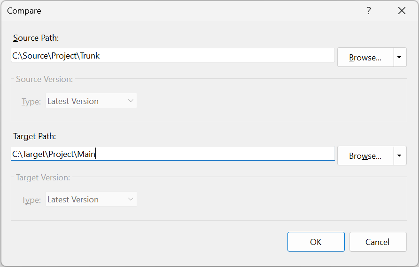
Task: Focus the Source Path text field
Action: 172,55
